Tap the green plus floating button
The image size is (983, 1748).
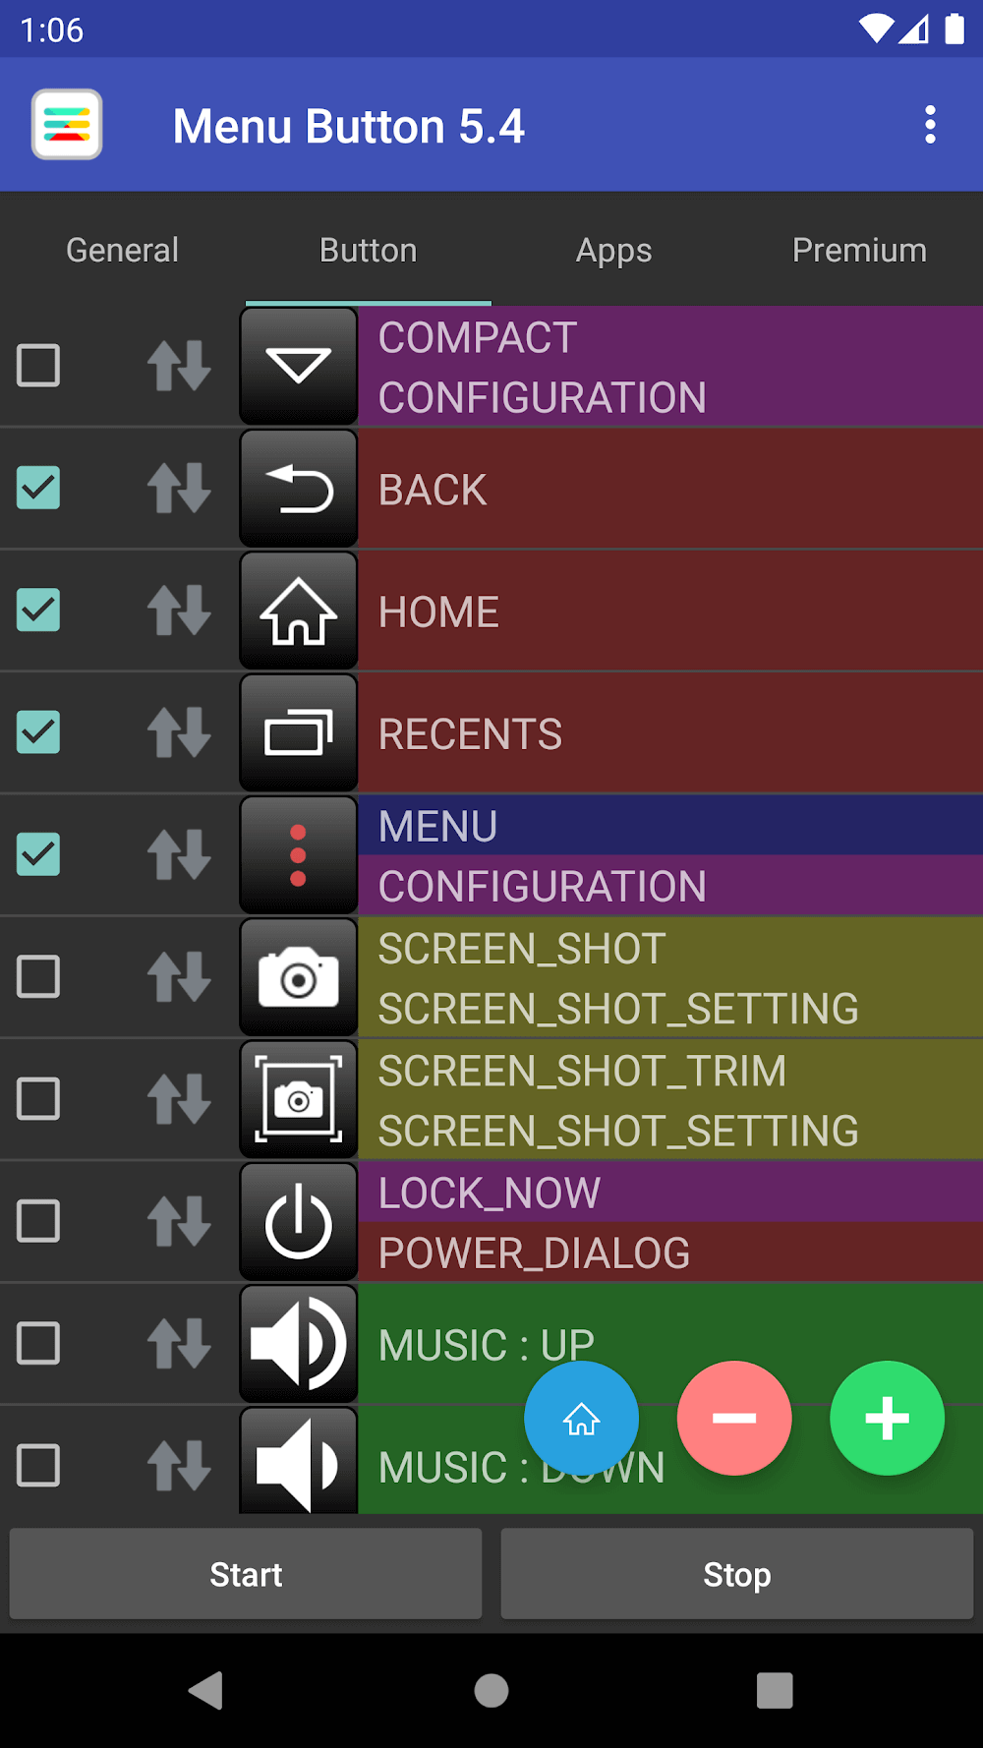(887, 1418)
